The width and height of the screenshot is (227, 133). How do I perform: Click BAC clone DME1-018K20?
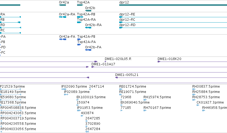[192, 62]
